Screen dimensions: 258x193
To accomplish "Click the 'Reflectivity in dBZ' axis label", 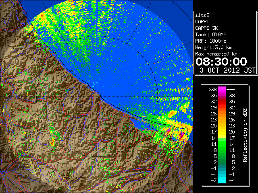I will coord(245,135).
